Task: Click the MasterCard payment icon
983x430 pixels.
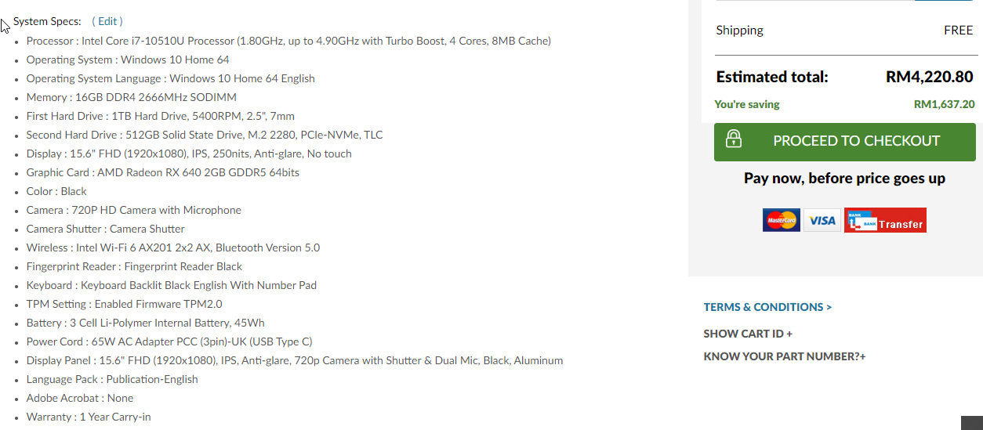Action: [x=782, y=220]
